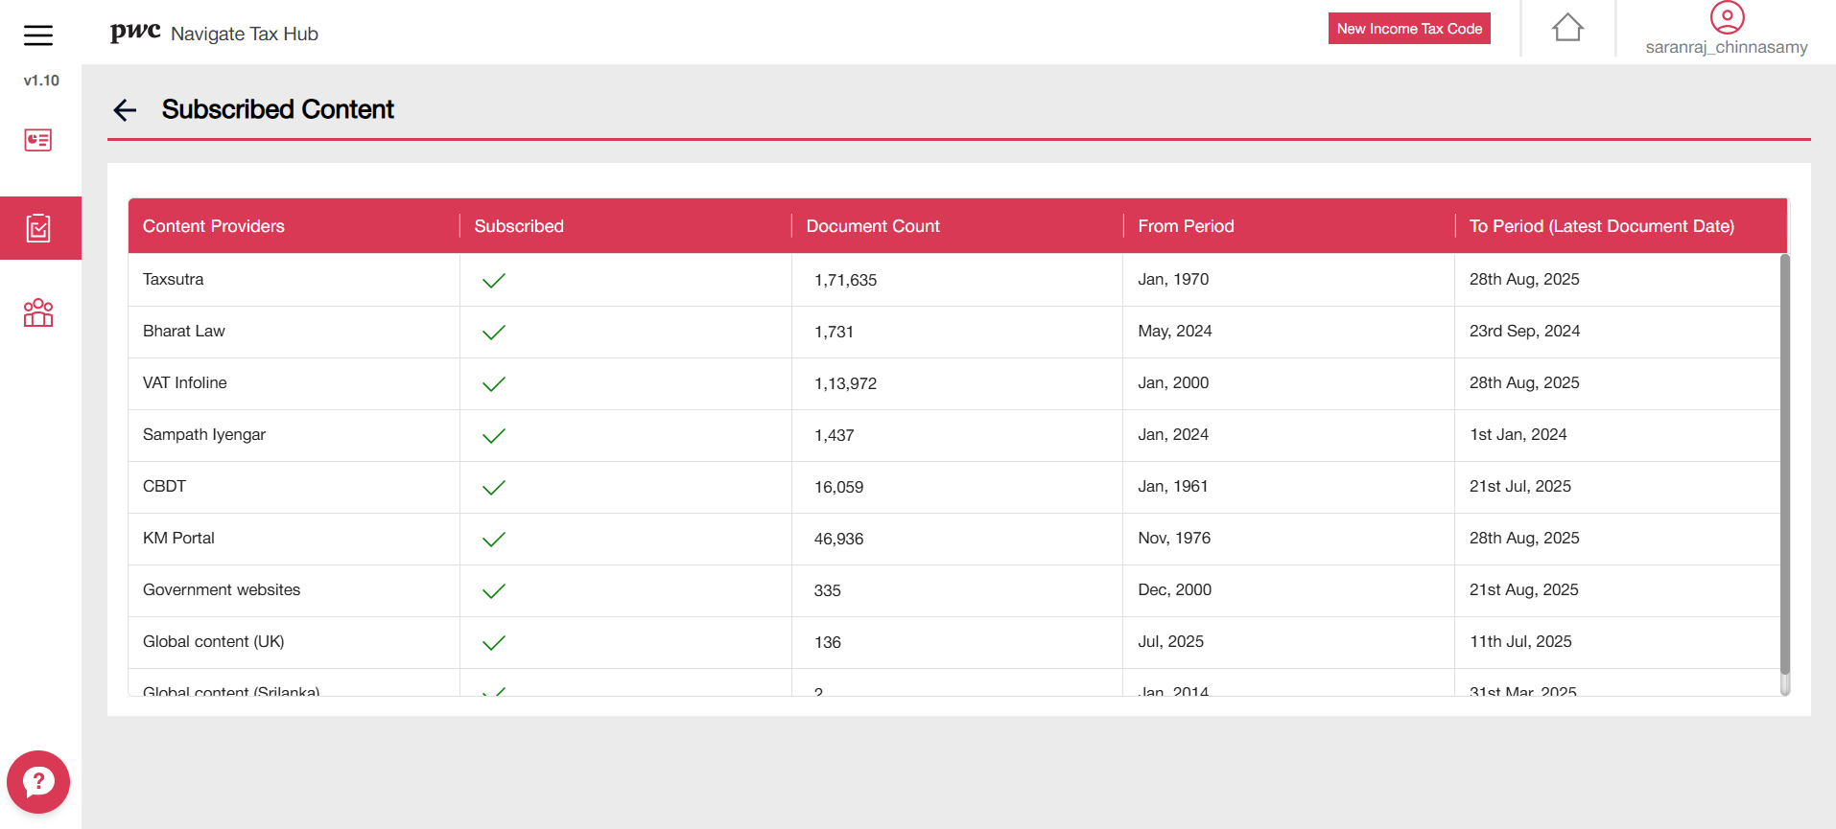Click To Period 21st Aug, 2025

coord(1524,589)
